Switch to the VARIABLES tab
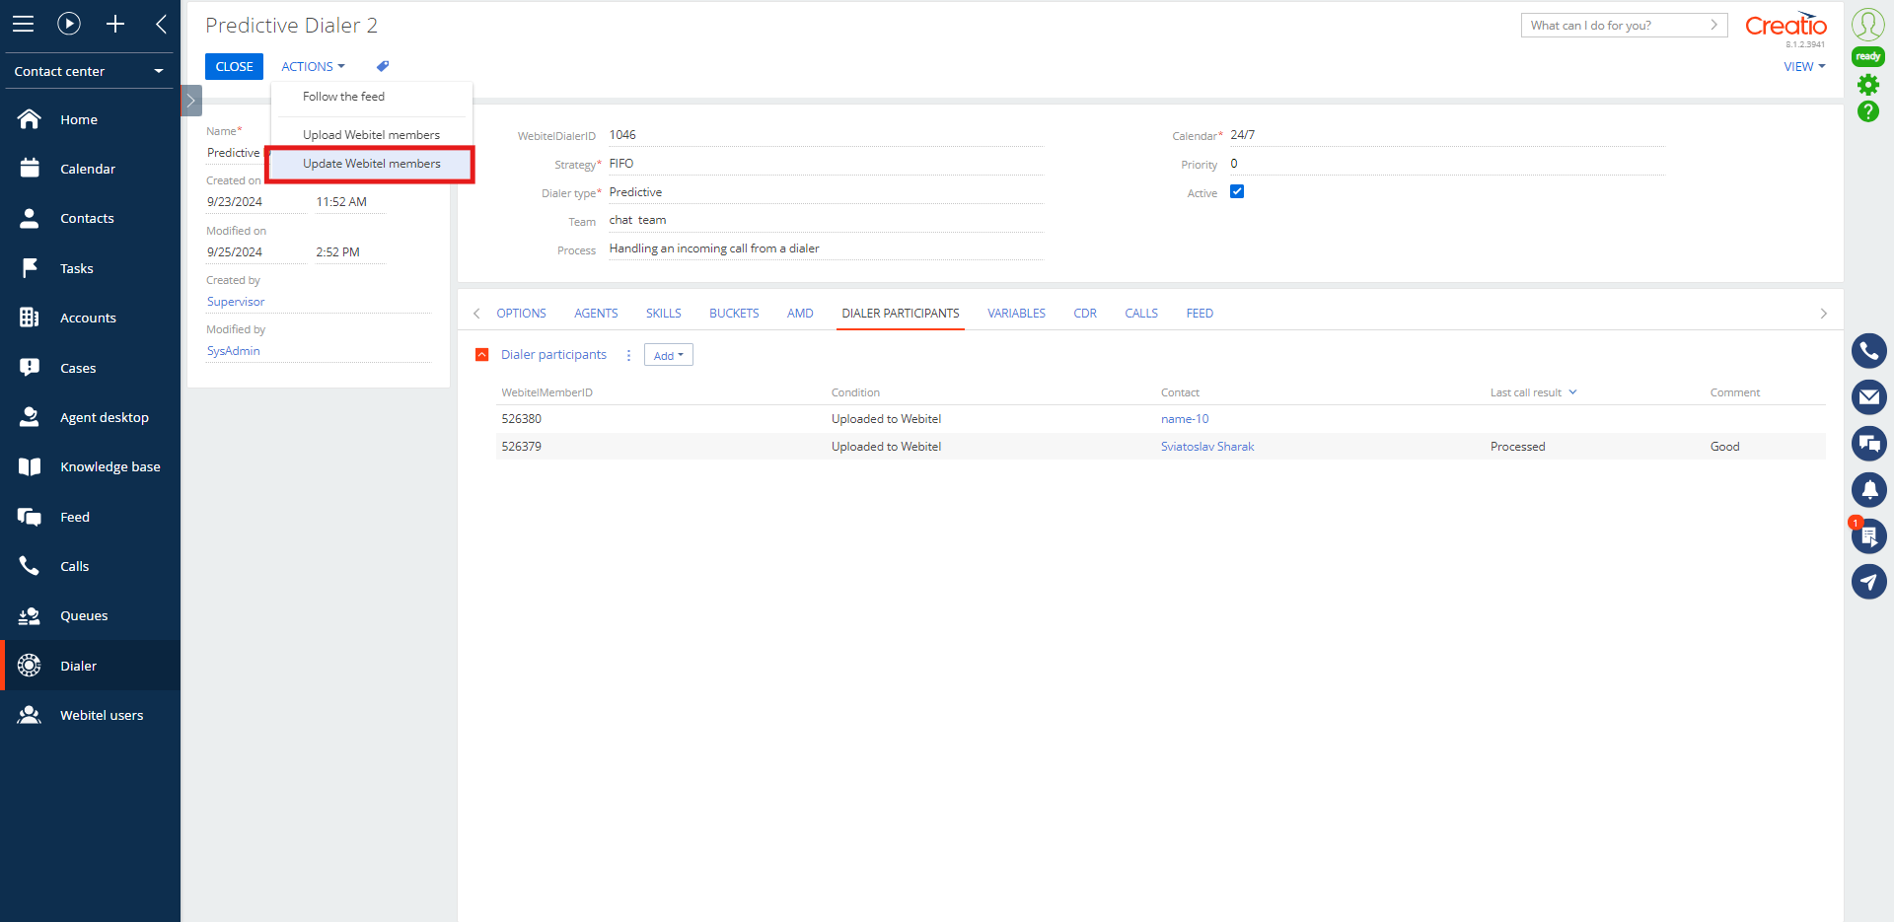Screen dimensions: 1894x922 point(1016,314)
